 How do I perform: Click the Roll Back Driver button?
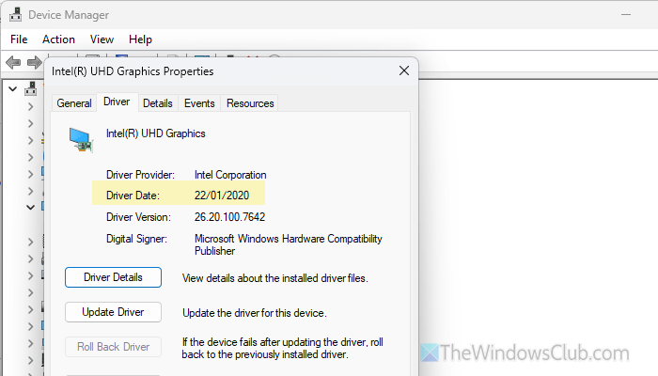coord(113,347)
